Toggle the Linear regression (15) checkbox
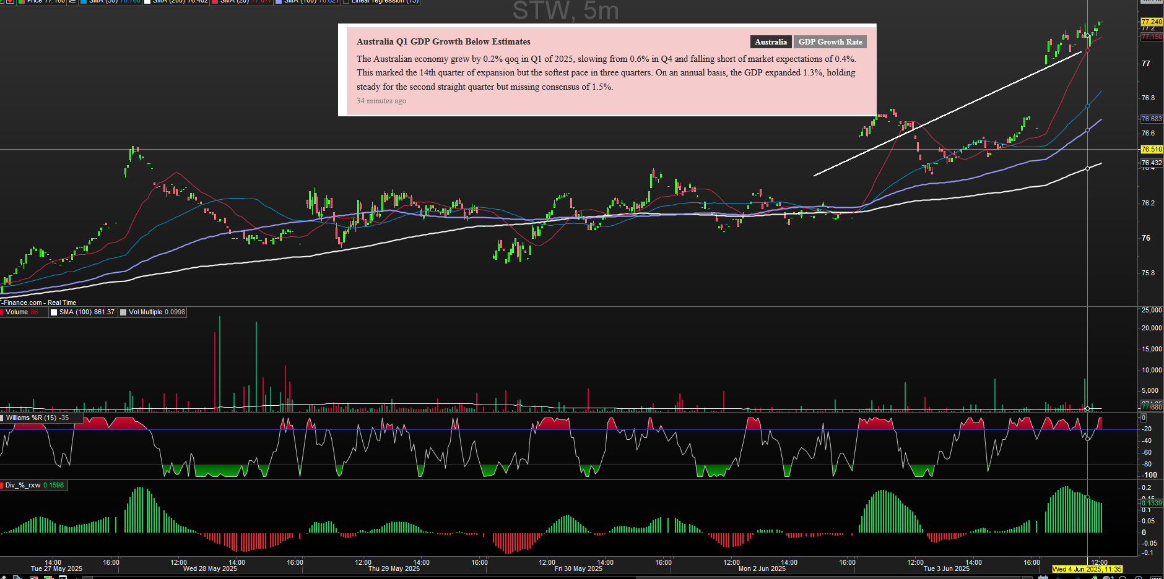 [x=346, y=1]
